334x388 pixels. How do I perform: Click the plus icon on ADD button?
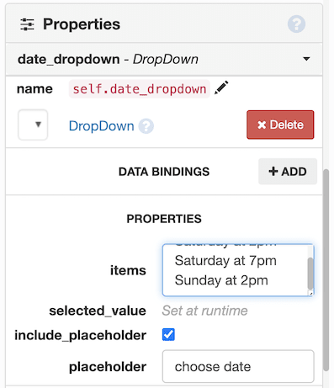[x=273, y=171]
